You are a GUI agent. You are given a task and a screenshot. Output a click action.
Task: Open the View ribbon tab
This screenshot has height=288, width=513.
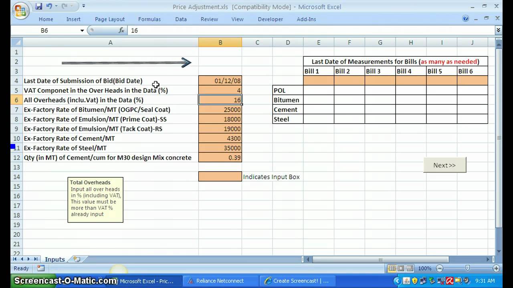(x=237, y=19)
